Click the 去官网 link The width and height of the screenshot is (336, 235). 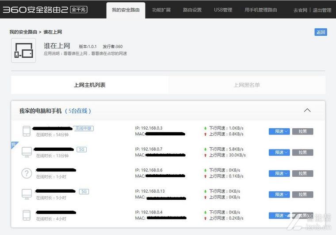click(x=300, y=10)
